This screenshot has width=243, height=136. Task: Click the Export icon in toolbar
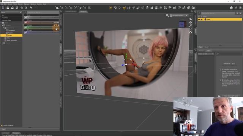[x=26, y=8]
